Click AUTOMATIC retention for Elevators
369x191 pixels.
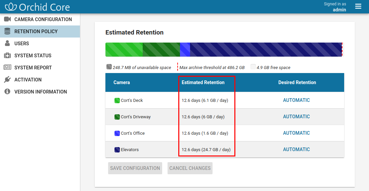(296, 149)
